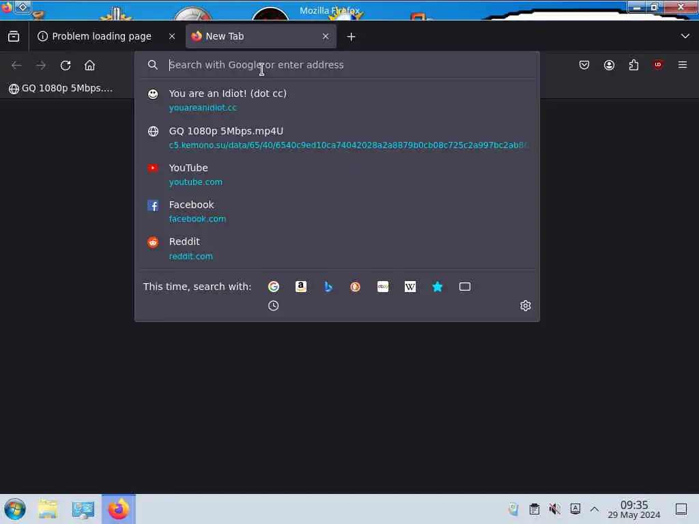Screen dimensions: 699x524
Task: Open Save to Pocket
Action: point(584,65)
